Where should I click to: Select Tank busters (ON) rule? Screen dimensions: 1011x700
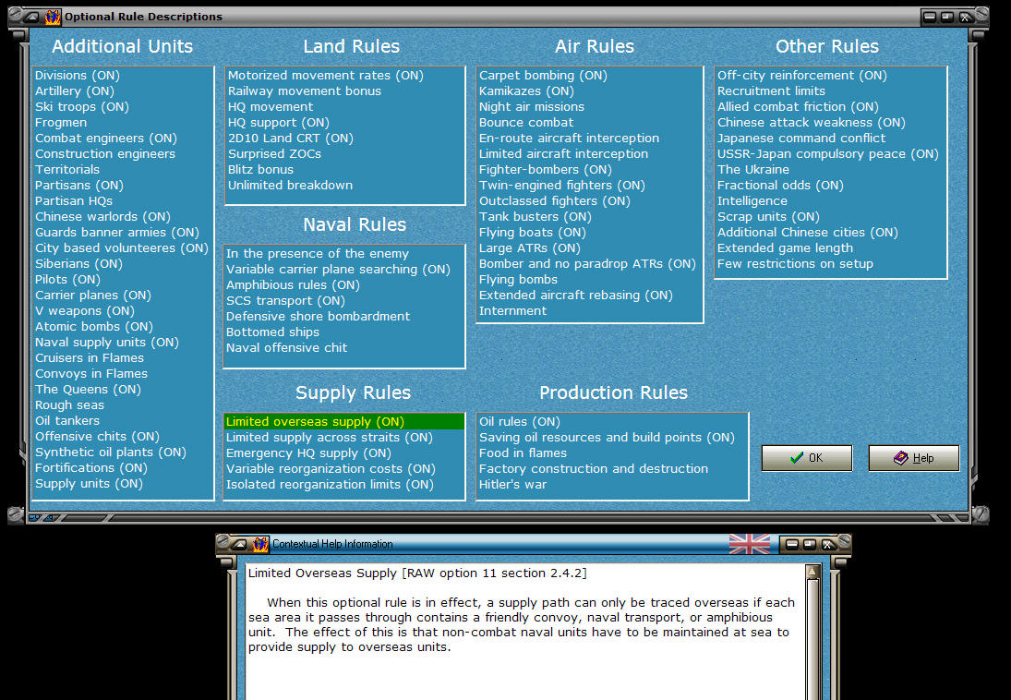(535, 217)
